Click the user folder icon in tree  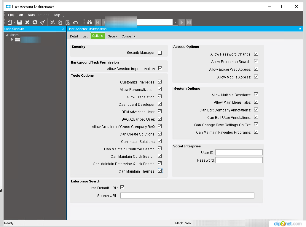tap(17, 40)
